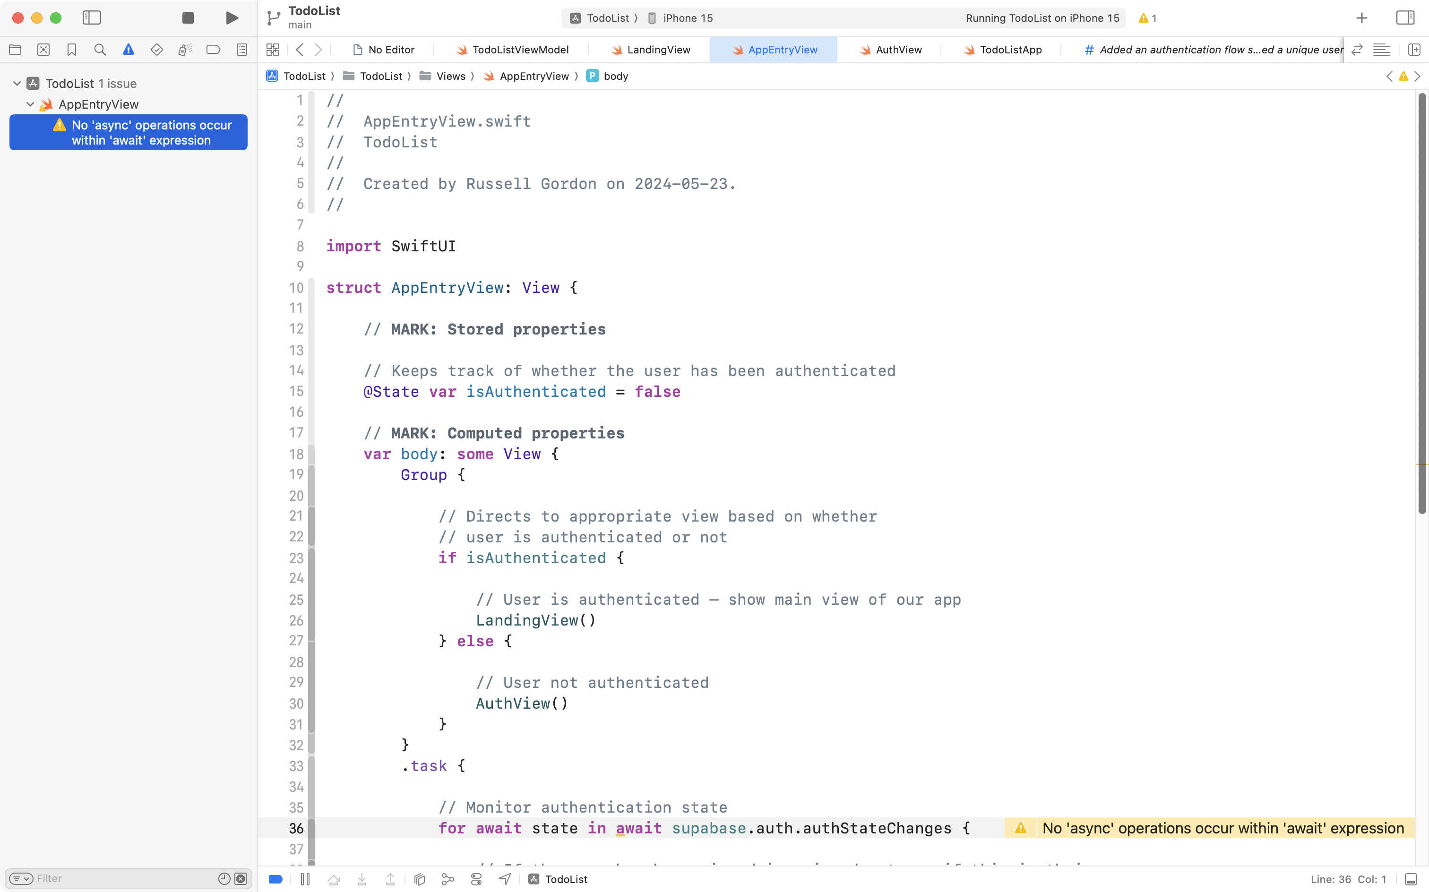Viewport: 1429px width, 892px height.
Task: Switch to the LandingView tab
Action: pyautogui.click(x=657, y=50)
